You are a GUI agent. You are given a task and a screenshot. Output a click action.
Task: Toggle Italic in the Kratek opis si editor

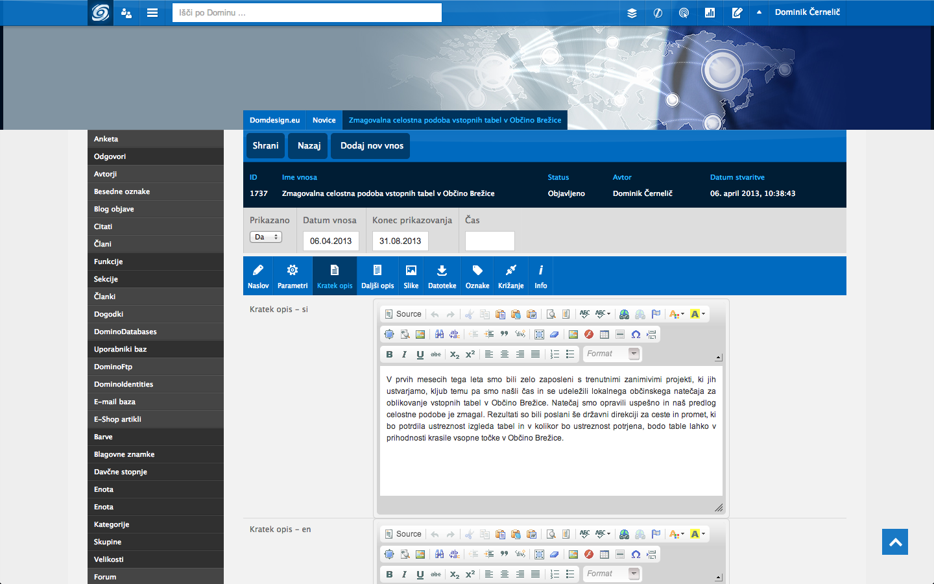[405, 354]
